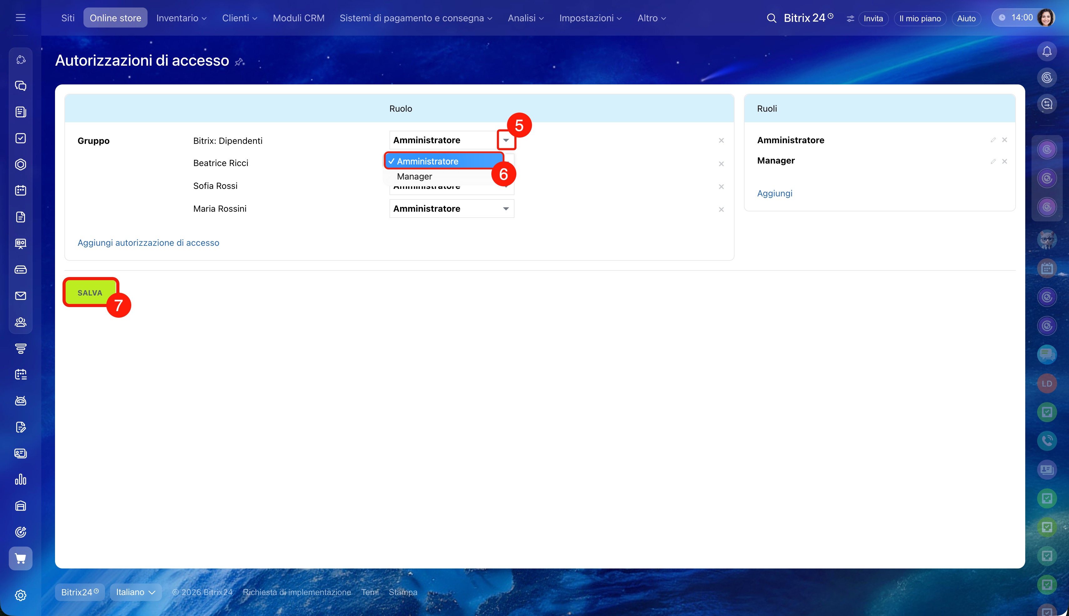Click the search magnifier icon
This screenshot has height=616, width=1069.
click(x=771, y=18)
